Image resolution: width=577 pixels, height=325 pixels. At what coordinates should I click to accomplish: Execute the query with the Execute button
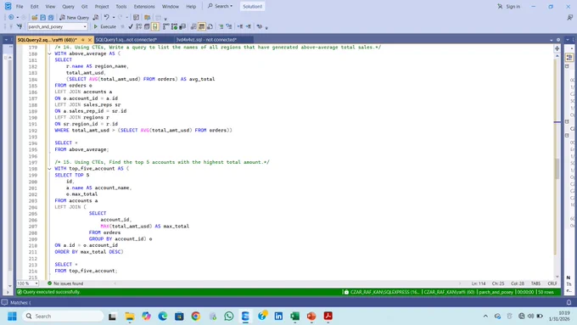pyautogui.click(x=105, y=26)
